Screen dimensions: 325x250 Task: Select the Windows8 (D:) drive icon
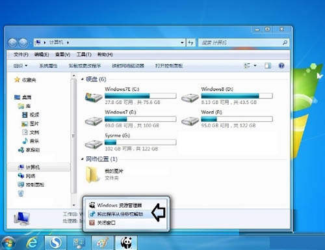point(190,98)
